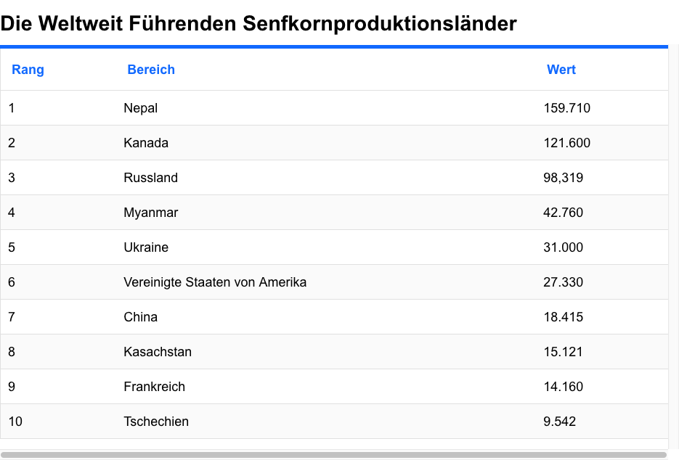Select the Tschechien country cell
The image size is (679, 460).
point(156,422)
